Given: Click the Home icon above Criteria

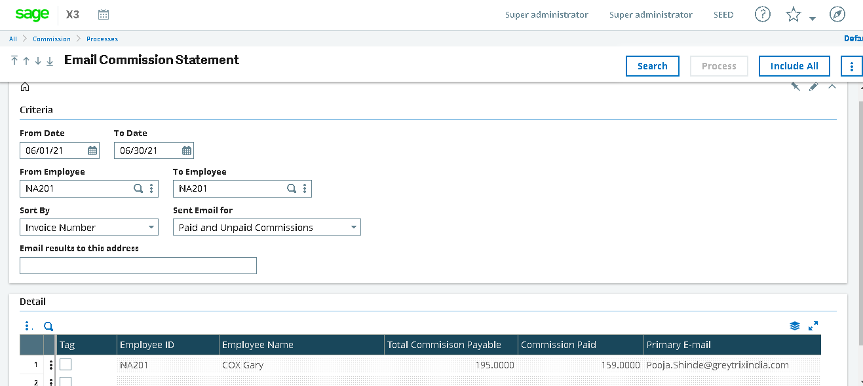Looking at the screenshot, I should [x=25, y=86].
